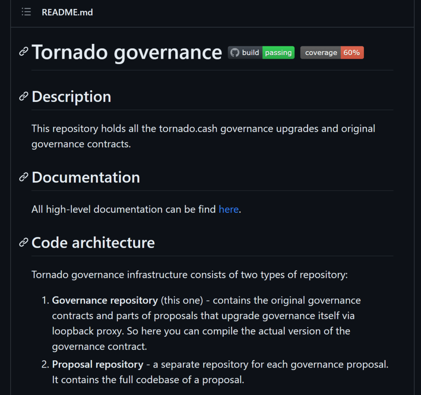421x395 pixels.
Task: Click the anchor icon beside Documentation heading
Action: 23,177
